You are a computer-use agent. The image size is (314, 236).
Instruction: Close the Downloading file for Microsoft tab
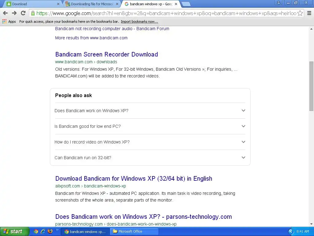point(117,4)
